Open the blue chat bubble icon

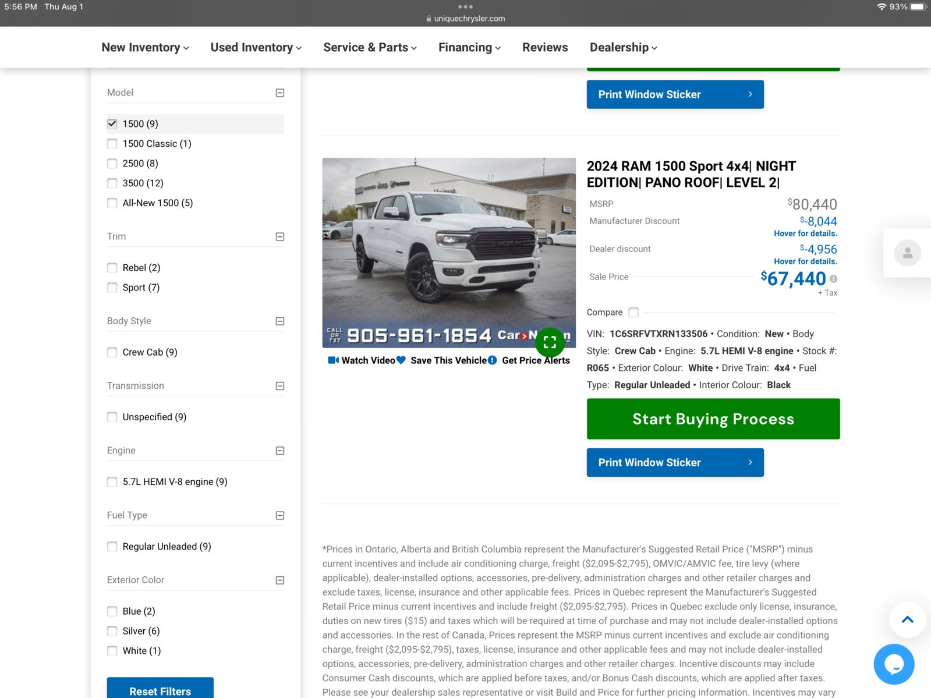click(x=894, y=664)
